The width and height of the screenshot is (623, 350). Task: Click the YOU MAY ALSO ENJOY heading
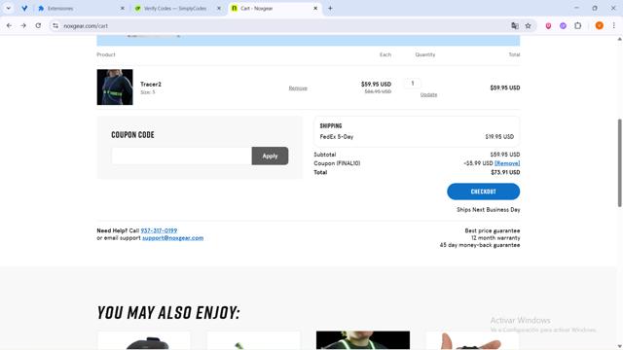point(168,313)
